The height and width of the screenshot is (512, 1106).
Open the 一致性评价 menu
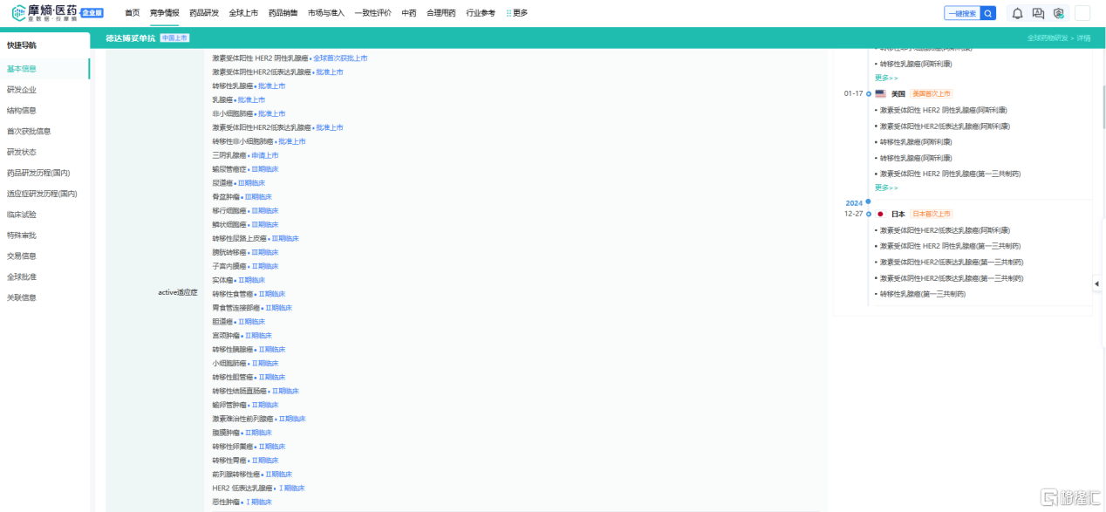pos(372,13)
